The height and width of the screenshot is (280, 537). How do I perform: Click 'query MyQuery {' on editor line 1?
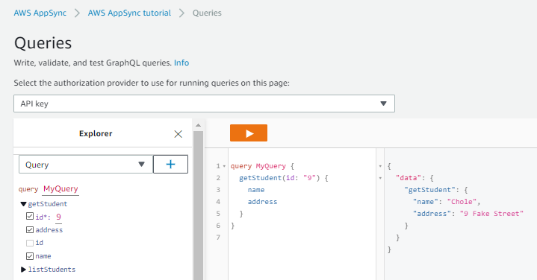coord(262,166)
